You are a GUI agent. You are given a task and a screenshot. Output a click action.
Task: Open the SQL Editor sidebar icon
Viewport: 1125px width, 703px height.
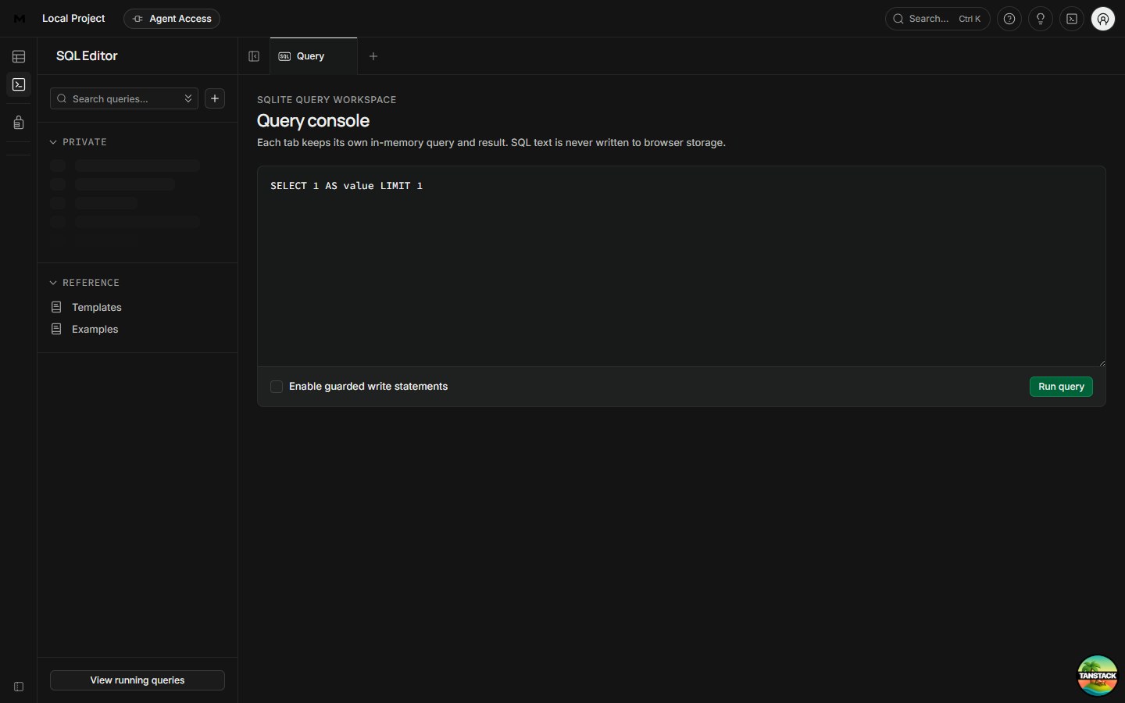pos(19,84)
